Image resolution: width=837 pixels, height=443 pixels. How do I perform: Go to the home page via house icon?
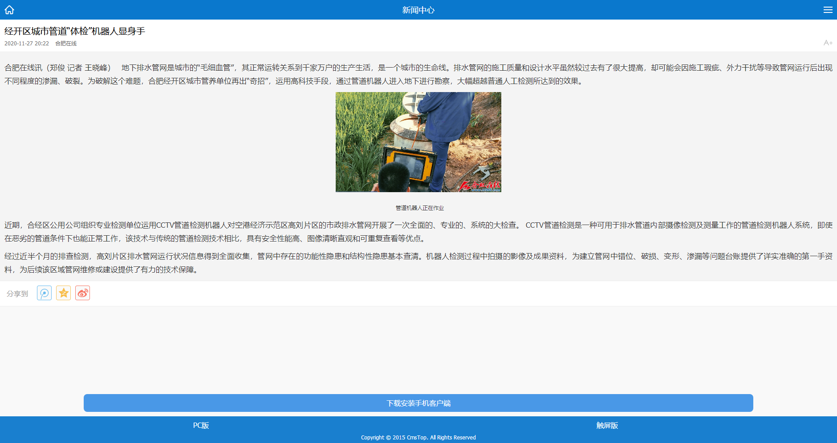point(9,10)
